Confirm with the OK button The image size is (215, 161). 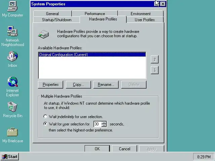click(x=97, y=149)
